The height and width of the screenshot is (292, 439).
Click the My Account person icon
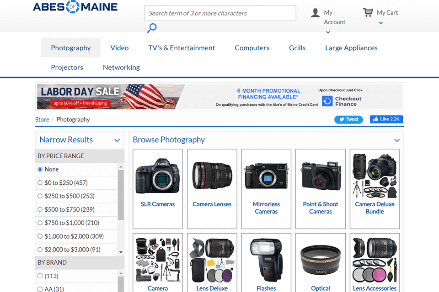pos(315,13)
